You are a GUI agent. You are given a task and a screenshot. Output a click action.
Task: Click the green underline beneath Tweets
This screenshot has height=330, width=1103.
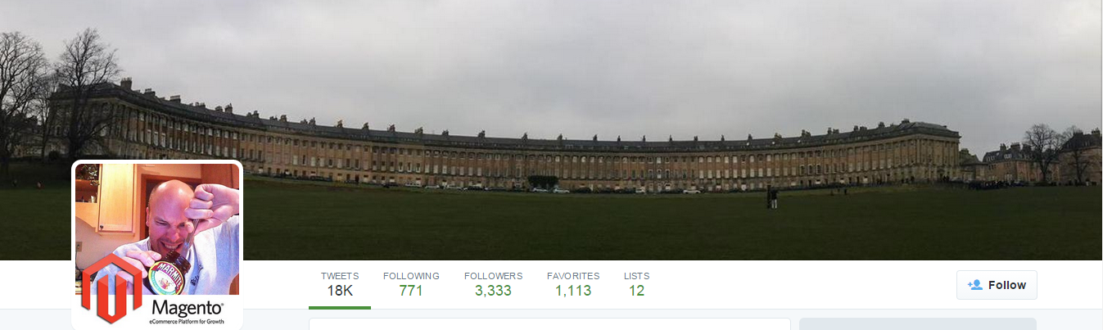(340, 307)
